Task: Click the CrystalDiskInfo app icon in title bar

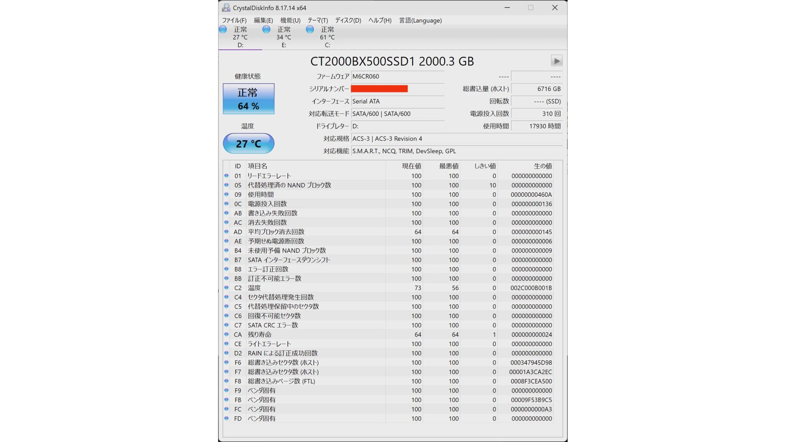Action: pyautogui.click(x=226, y=8)
